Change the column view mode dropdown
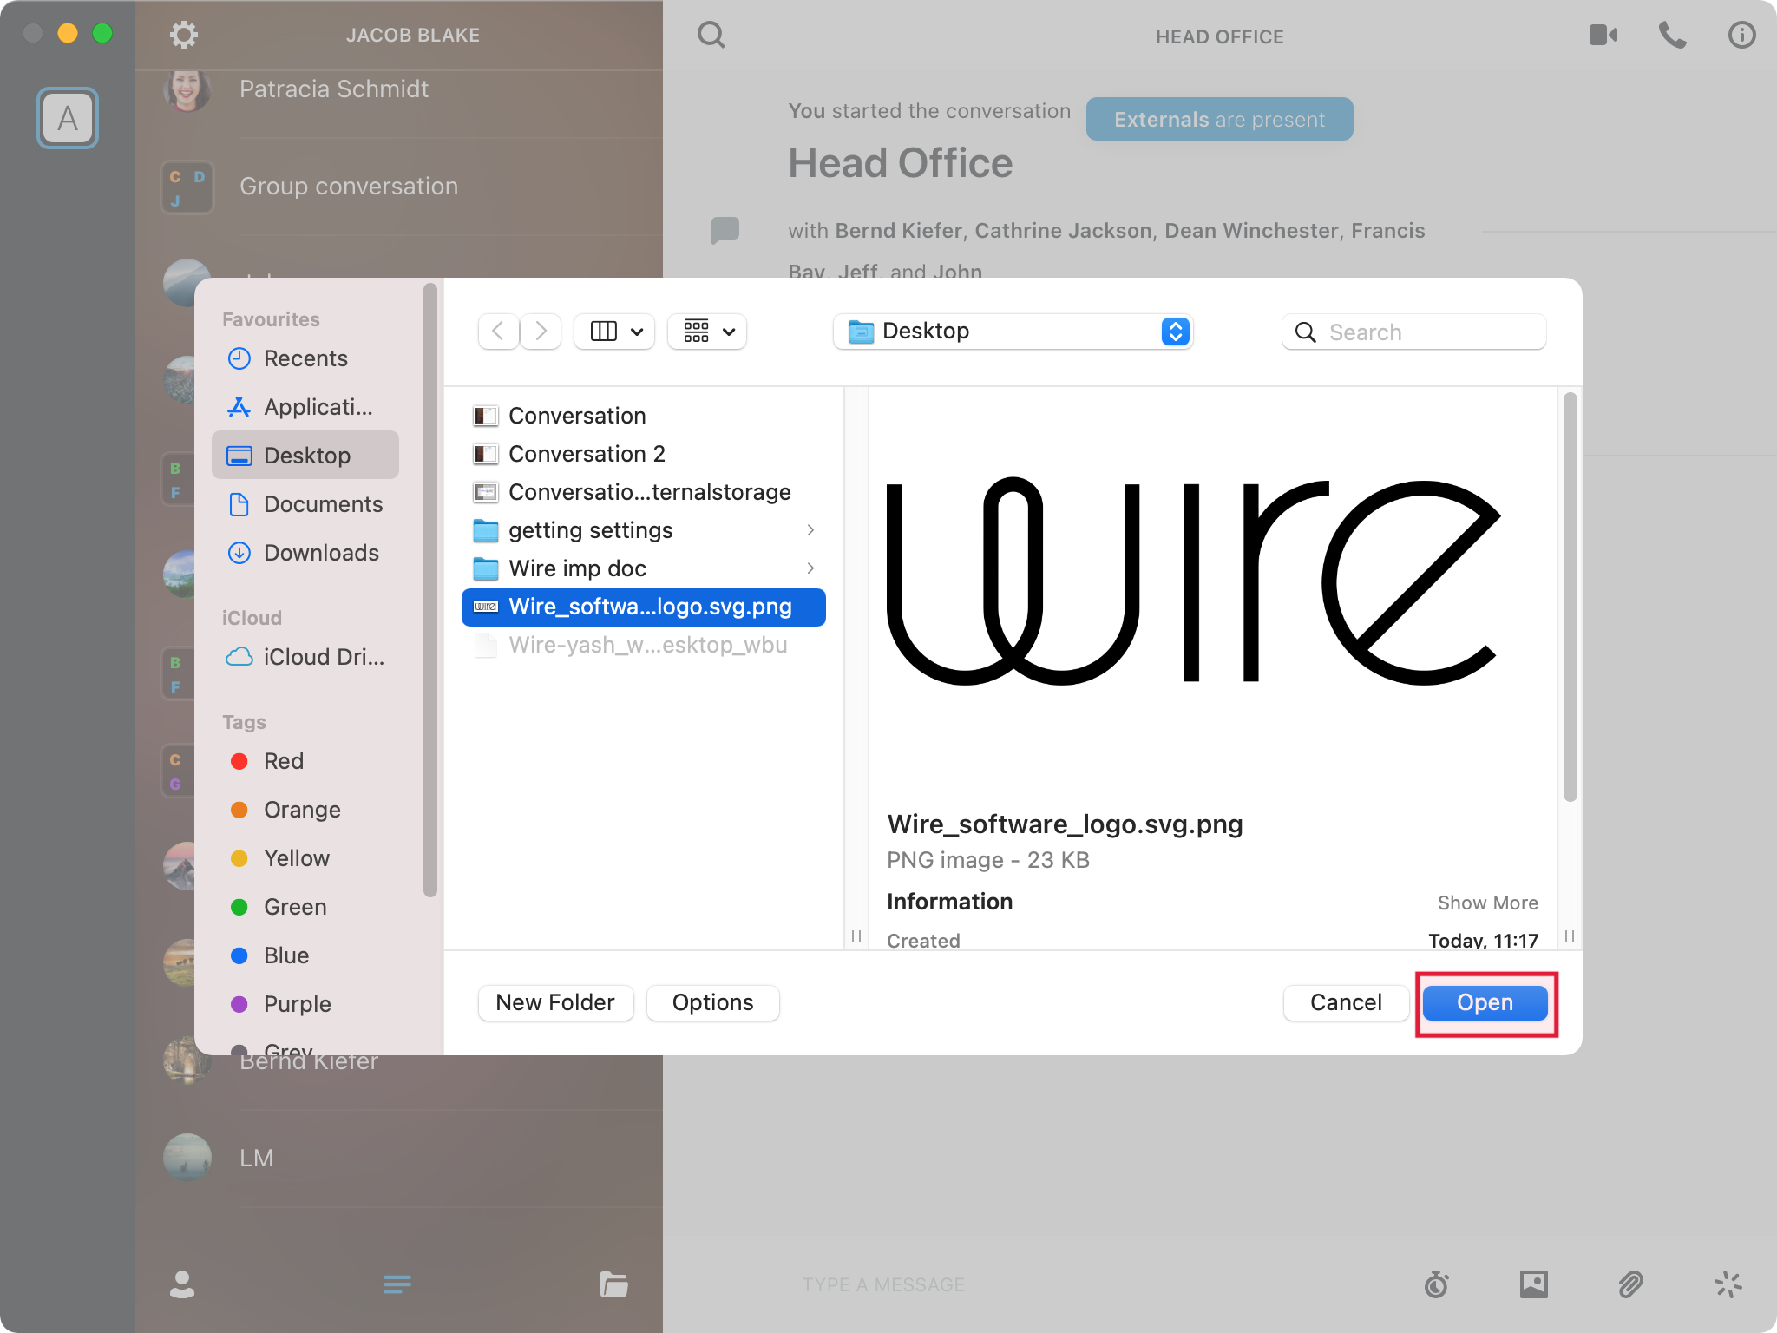The image size is (1777, 1333). pos(615,332)
